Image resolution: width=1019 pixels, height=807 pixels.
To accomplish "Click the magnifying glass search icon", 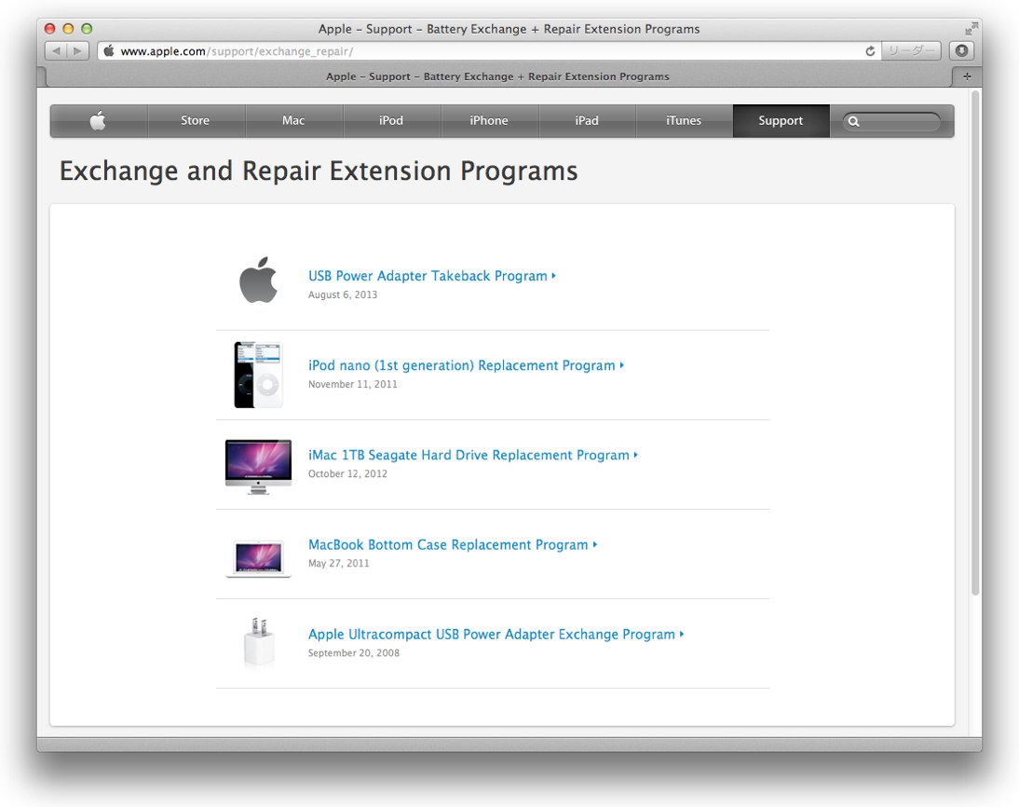I will coord(854,121).
